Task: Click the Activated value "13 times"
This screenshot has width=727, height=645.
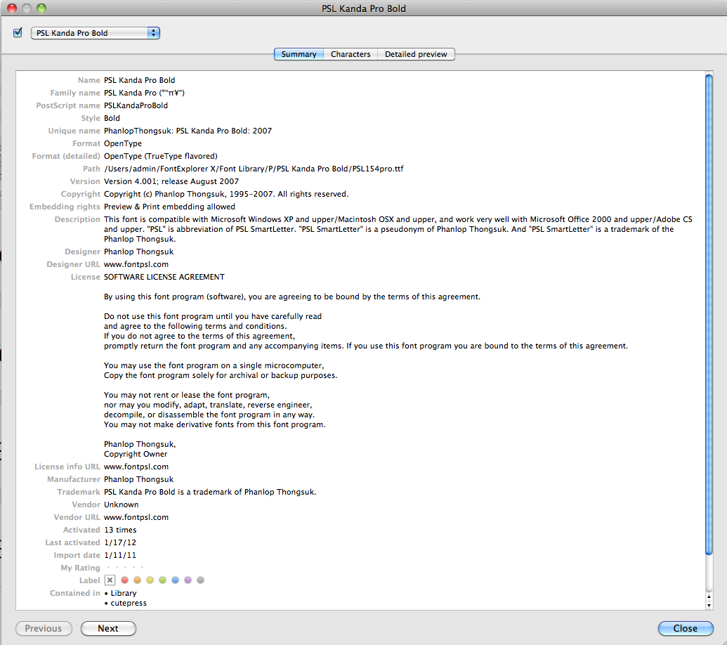Action: (x=120, y=530)
